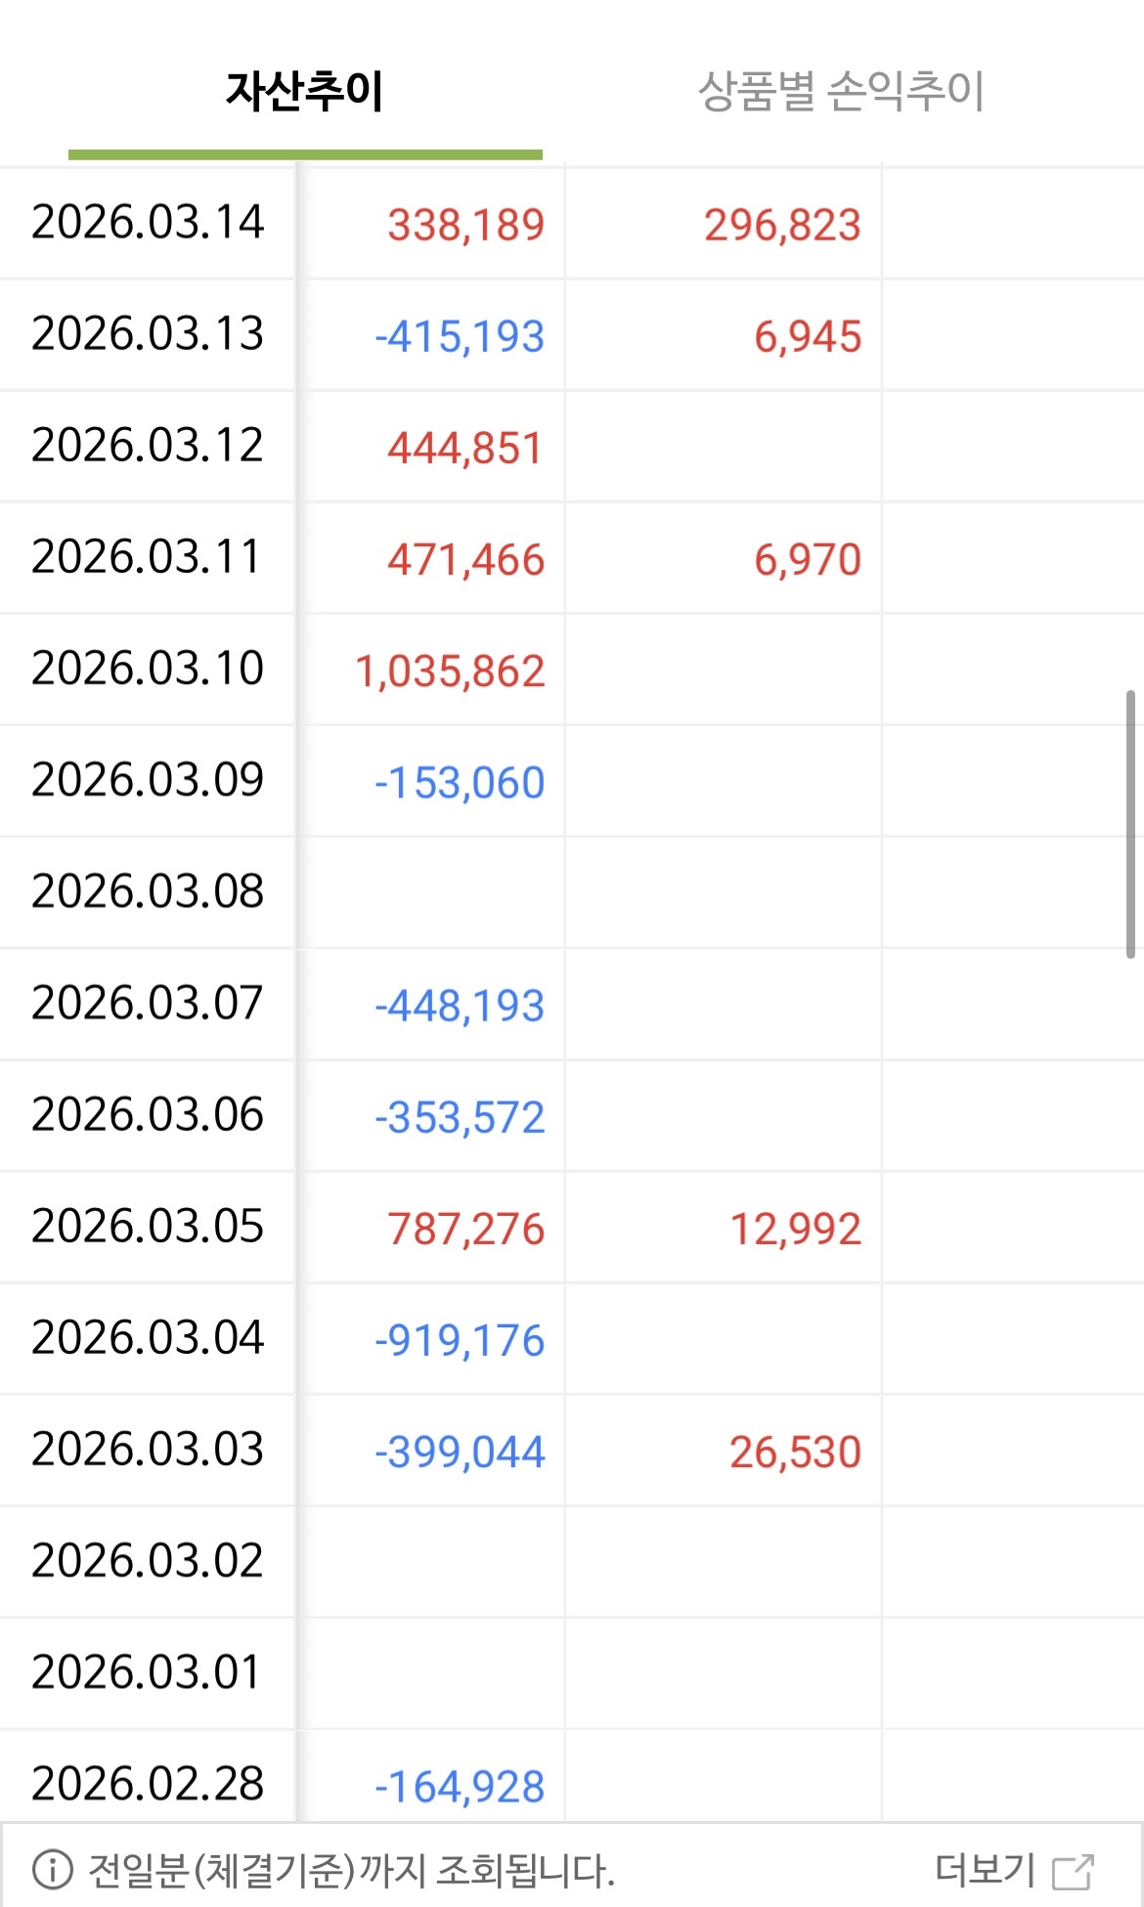This screenshot has height=1907, width=1144.
Task: Click the vertical scrollbar handle
Action: (1130, 823)
